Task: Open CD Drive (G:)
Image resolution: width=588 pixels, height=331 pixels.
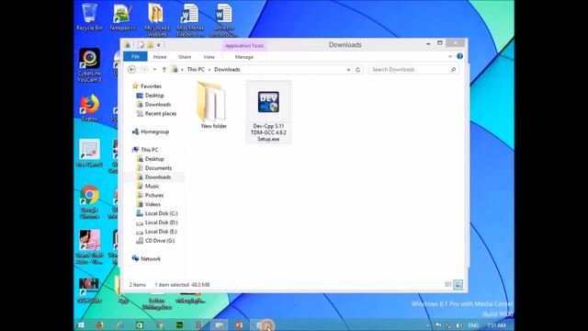Action: 160,241
